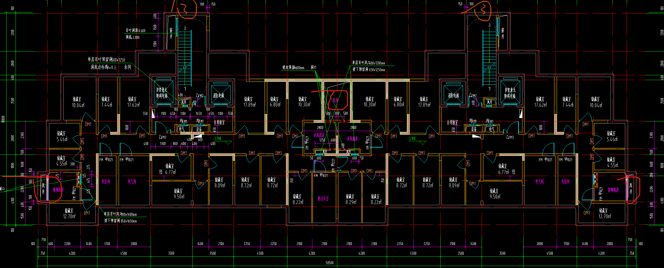
Task: Click the 梁下预留洞 850x1650mm note
Action: [x=121, y=221]
